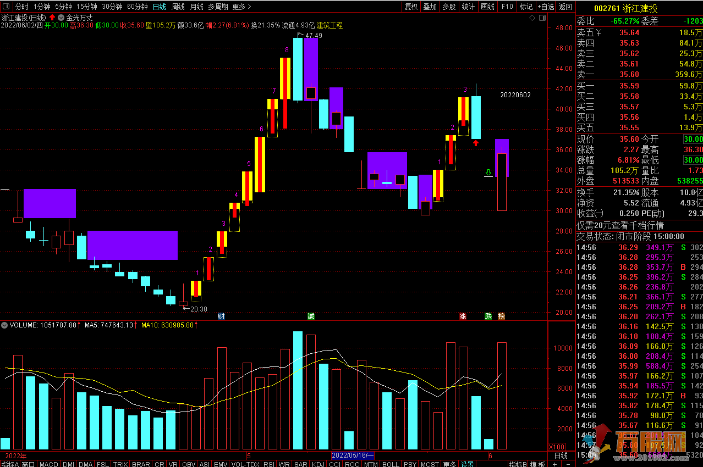Toggle the 收益(一) earnings period label

(590, 213)
